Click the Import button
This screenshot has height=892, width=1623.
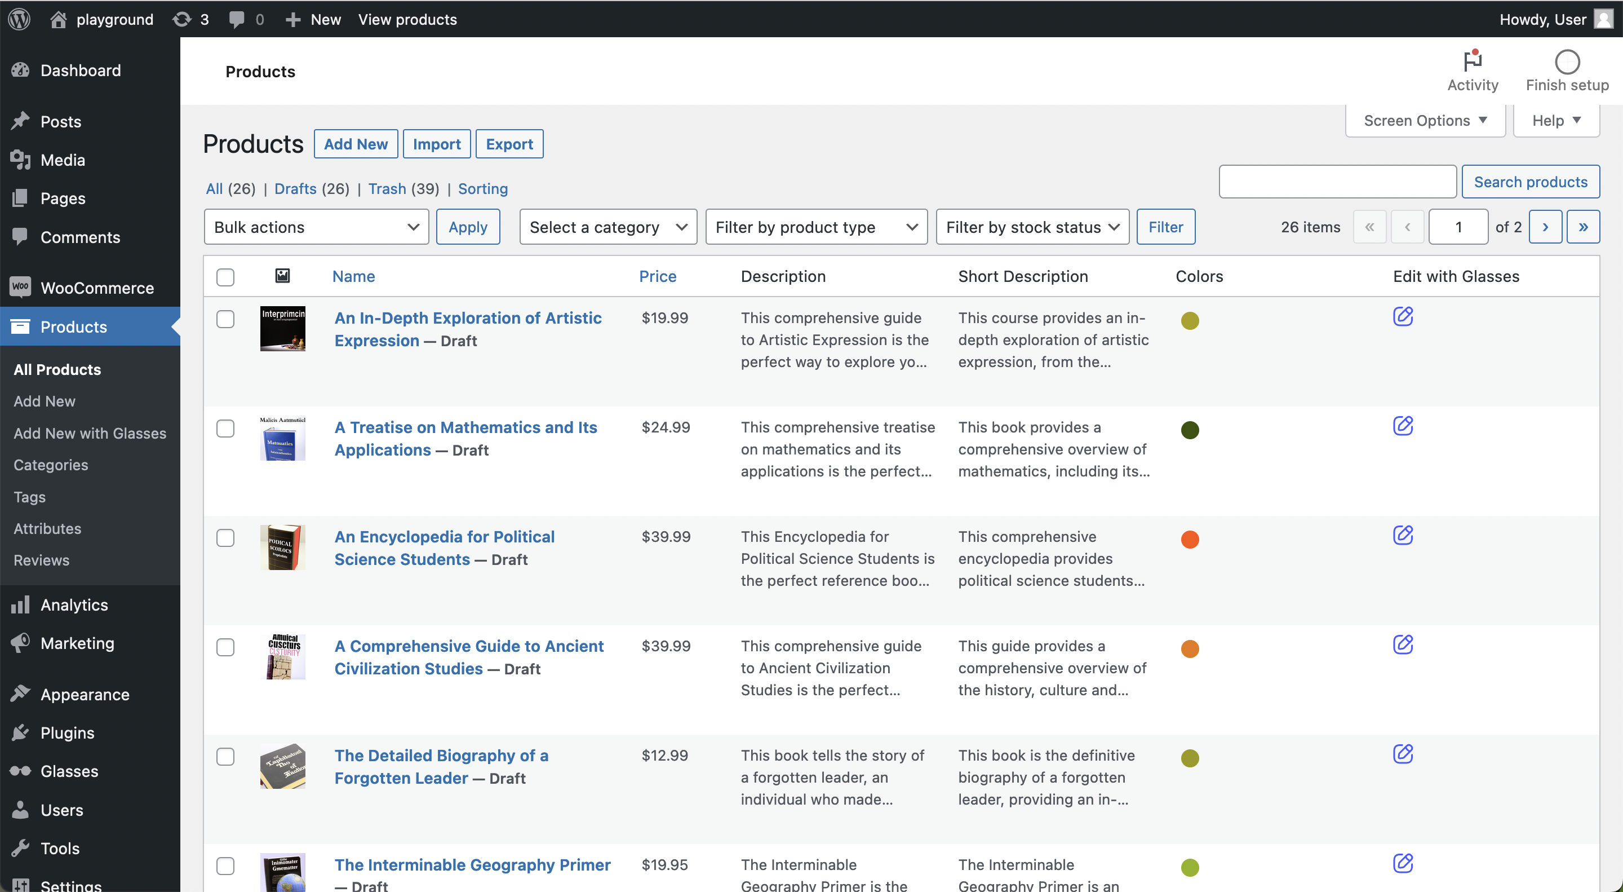[437, 144]
